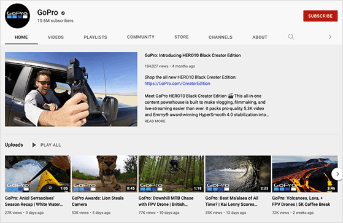Click title 'GoPro: Downhill MTB Chase with FPV Drone'
The image size is (343, 223).
(x=166, y=201)
